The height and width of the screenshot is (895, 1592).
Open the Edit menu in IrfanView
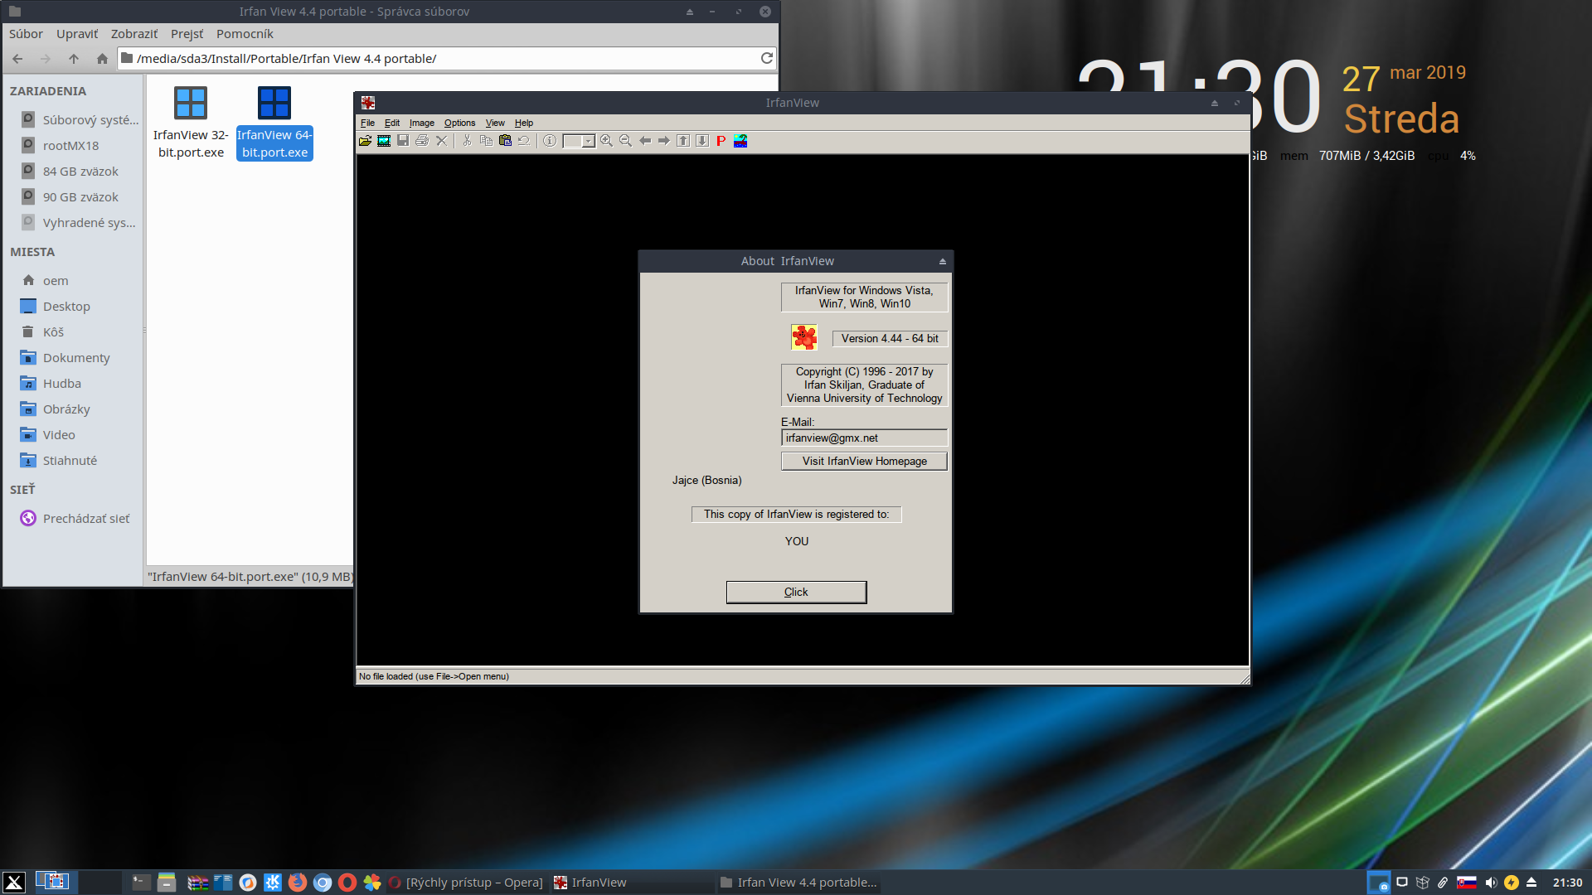[392, 123]
